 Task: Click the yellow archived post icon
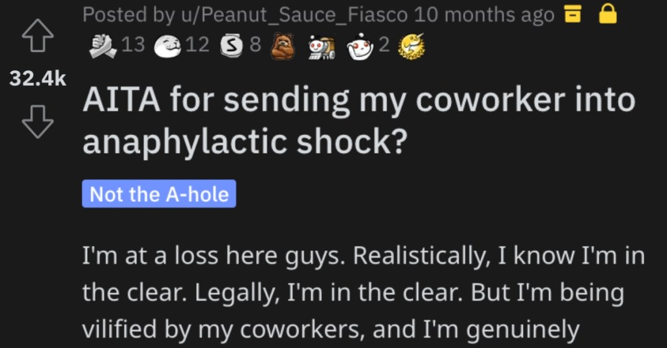573,14
